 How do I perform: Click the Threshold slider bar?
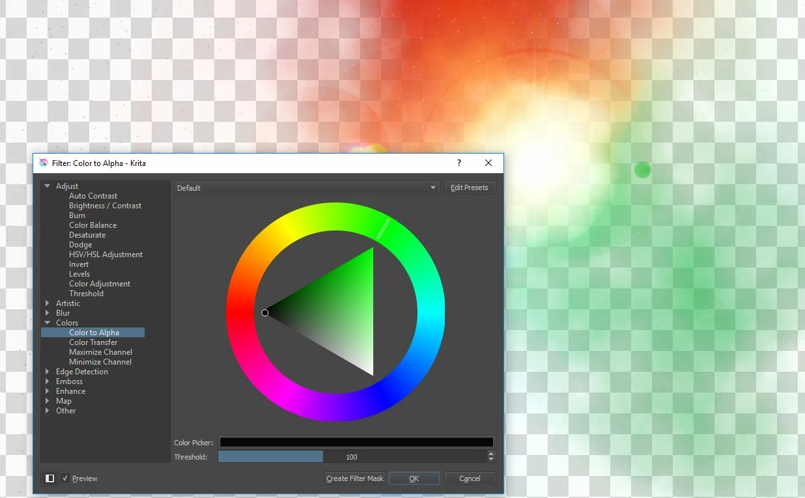tap(352, 457)
